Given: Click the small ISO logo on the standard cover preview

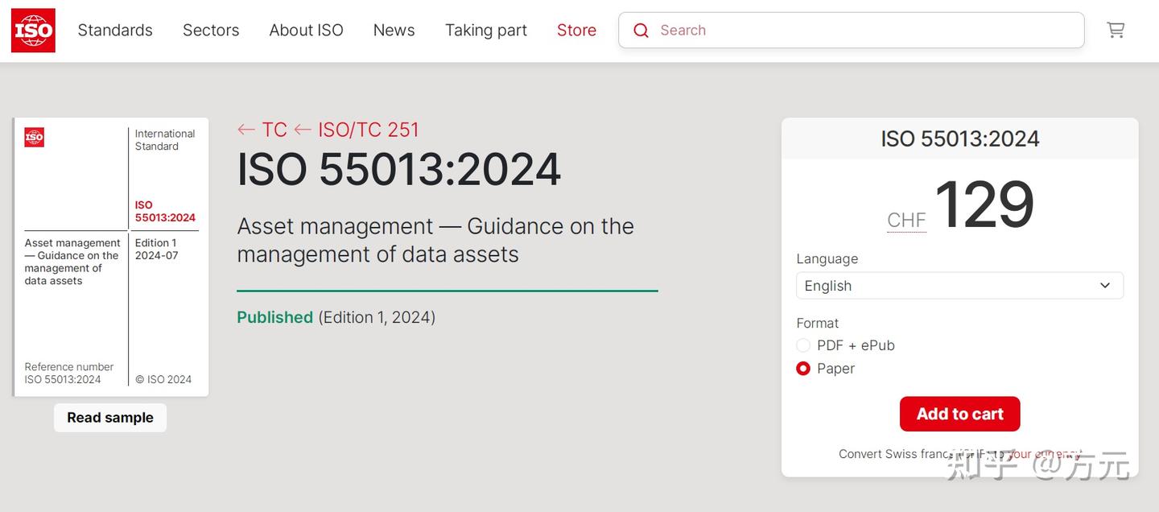Looking at the screenshot, I should (34, 137).
